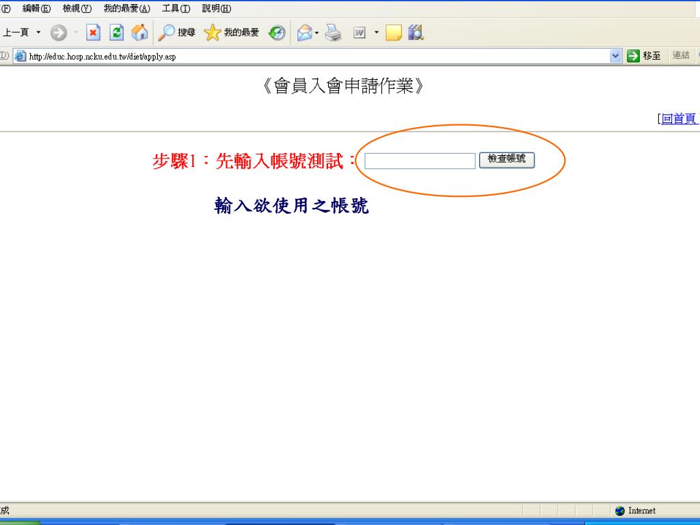The width and height of the screenshot is (700, 525).
Task: Click the page icon in address bar
Action: pyautogui.click(x=20, y=56)
